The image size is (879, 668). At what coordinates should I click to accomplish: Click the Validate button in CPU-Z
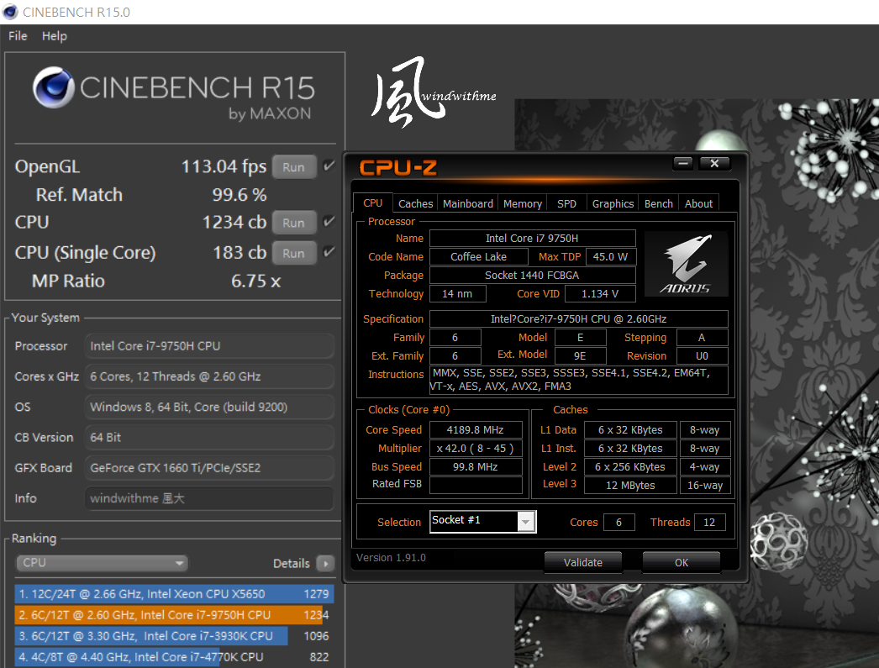(583, 562)
